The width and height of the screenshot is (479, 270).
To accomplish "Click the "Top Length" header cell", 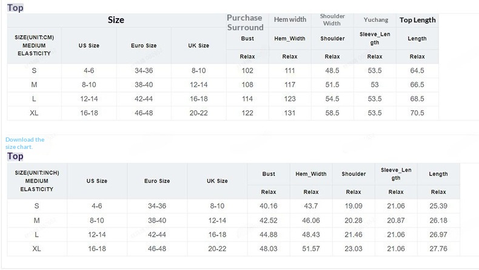I will click(x=417, y=20).
